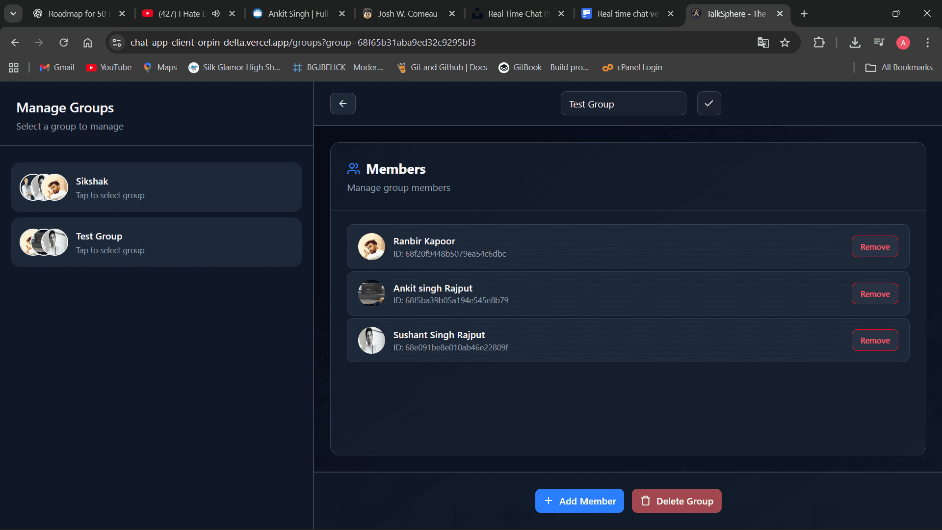This screenshot has width=942, height=530.
Task: Expand the tab search dropdown arrow
Action: (13, 14)
